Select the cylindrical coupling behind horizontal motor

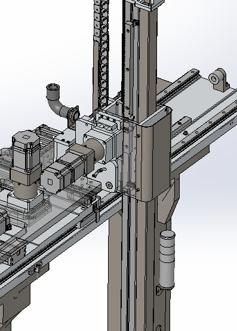(95, 149)
